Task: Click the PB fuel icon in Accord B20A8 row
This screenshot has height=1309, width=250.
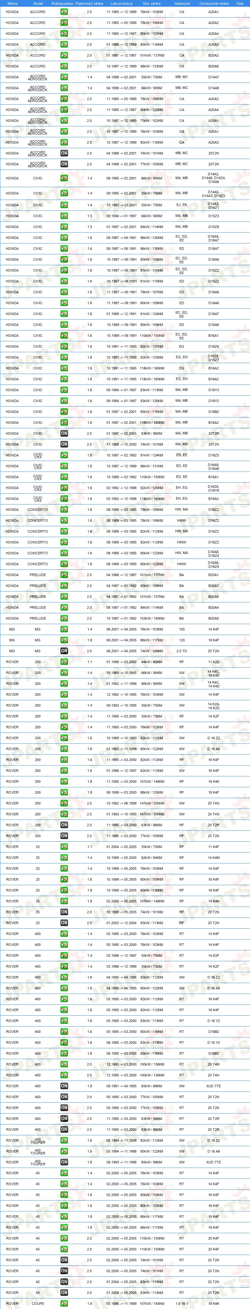Action: tap(64, 66)
